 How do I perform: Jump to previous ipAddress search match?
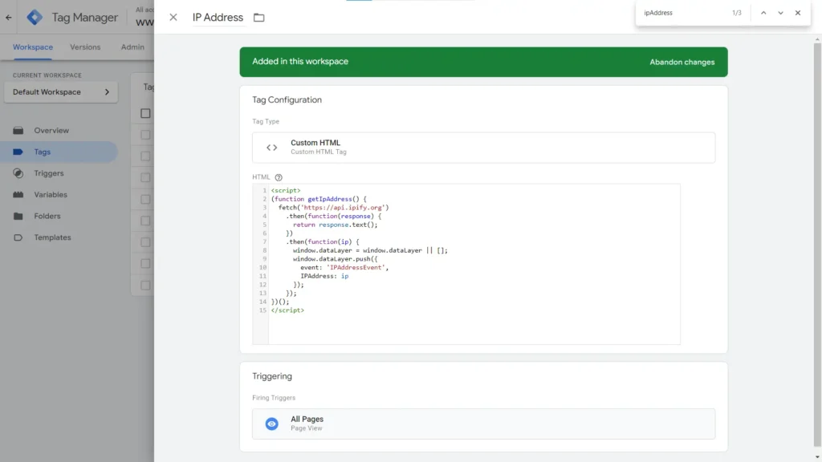[762, 13]
